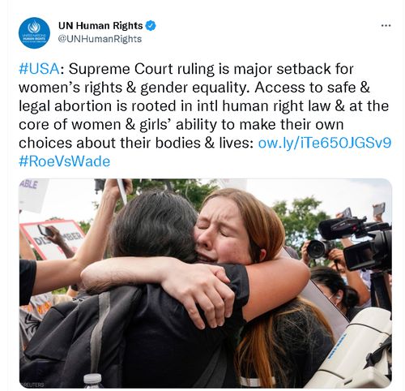The width and height of the screenshot is (405, 391).
Task: Open the UN Human Rights profile avatar
Action: coord(34,32)
